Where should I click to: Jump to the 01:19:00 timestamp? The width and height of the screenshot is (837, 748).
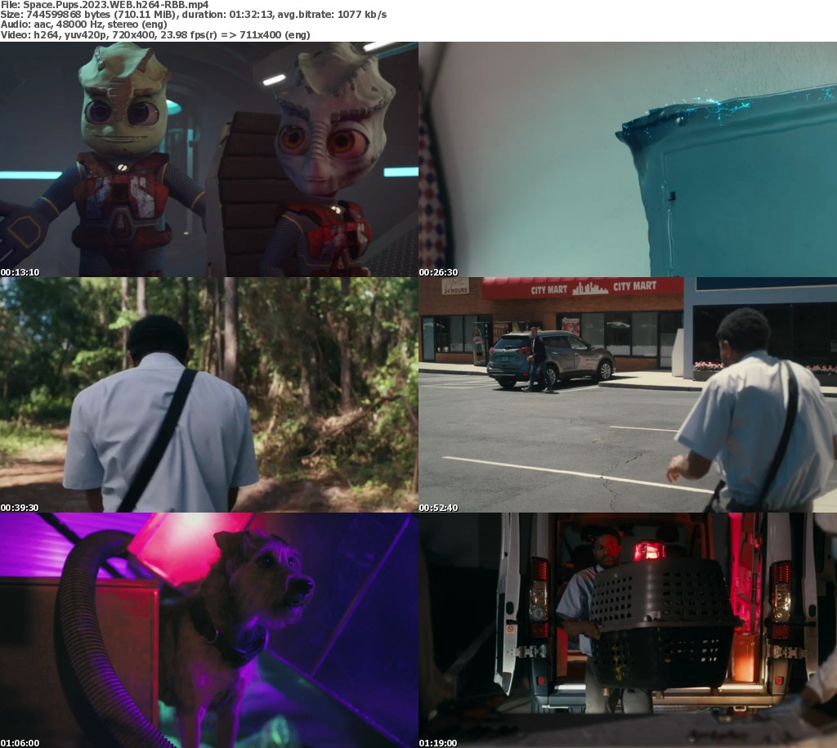tap(438, 743)
